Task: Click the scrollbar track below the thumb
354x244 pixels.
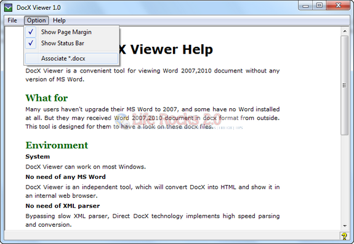Action: [345, 178]
